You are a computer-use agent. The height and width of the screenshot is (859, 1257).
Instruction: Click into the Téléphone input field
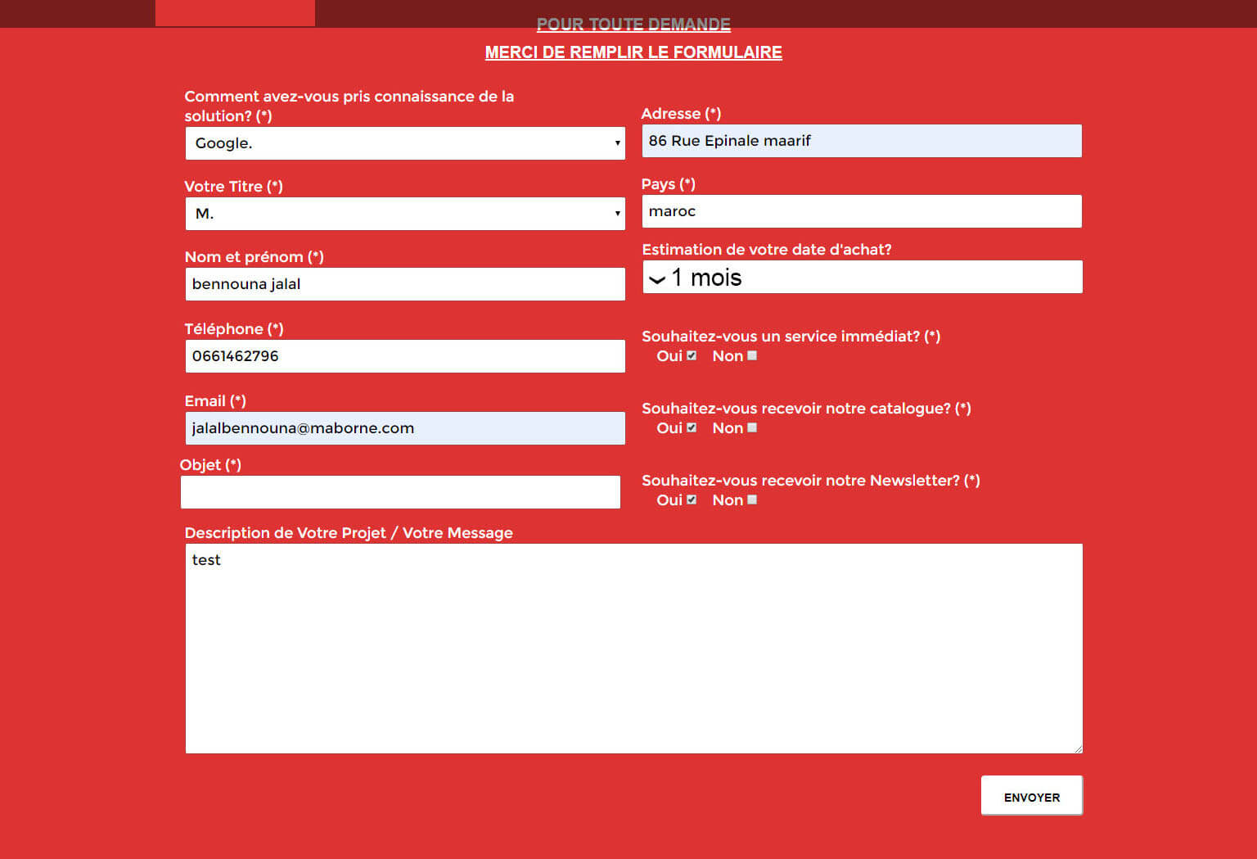[405, 356]
